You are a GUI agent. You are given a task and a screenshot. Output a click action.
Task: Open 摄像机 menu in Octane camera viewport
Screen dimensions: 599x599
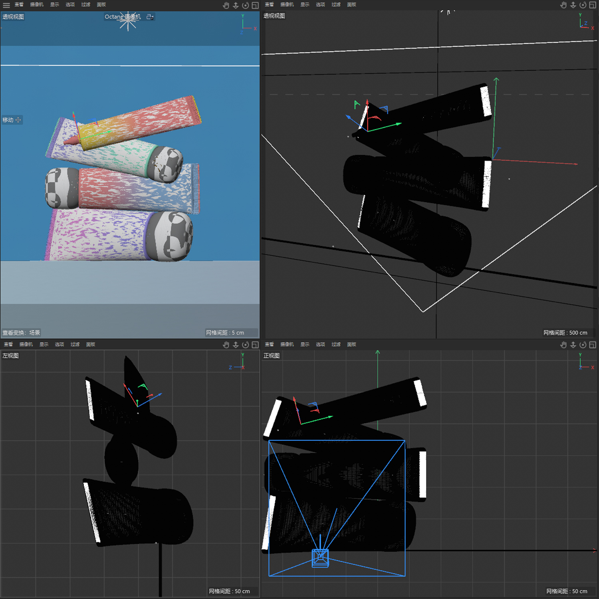coord(37,5)
